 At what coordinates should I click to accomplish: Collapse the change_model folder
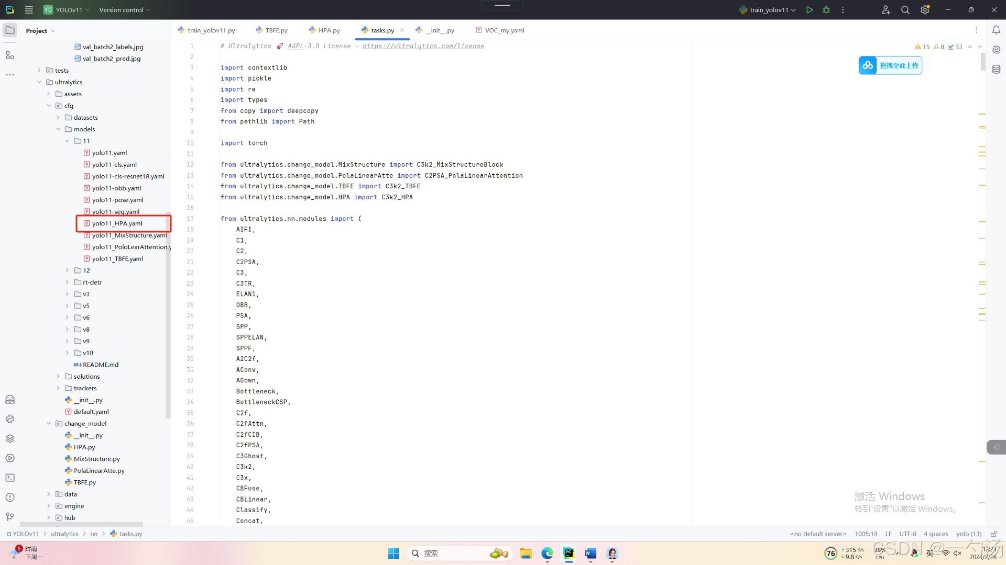[49, 424]
